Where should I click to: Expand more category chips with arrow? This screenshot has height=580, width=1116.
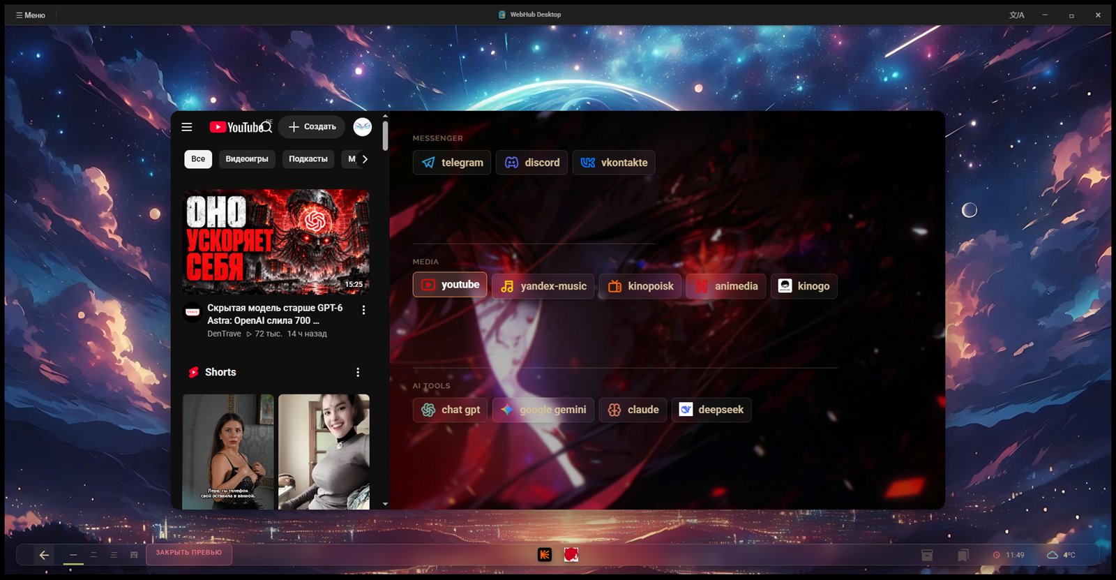coord(365,159)
